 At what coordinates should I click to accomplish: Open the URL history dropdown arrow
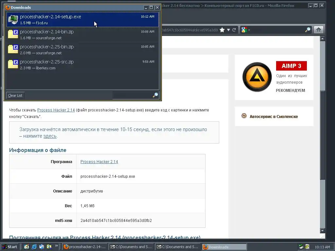228,30
